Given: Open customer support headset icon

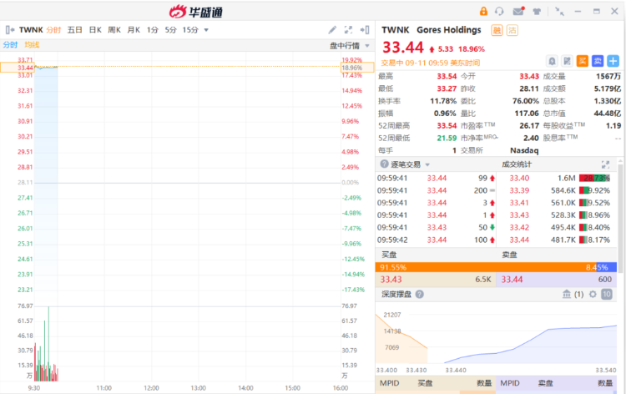Looking at the screenshot, I should tap(499, 11).
